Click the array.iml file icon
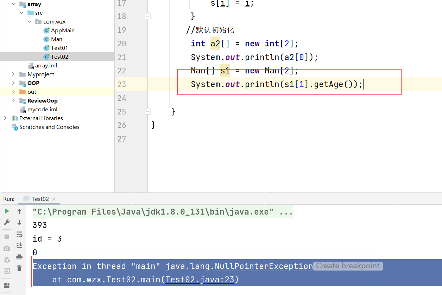 [31, 65]
